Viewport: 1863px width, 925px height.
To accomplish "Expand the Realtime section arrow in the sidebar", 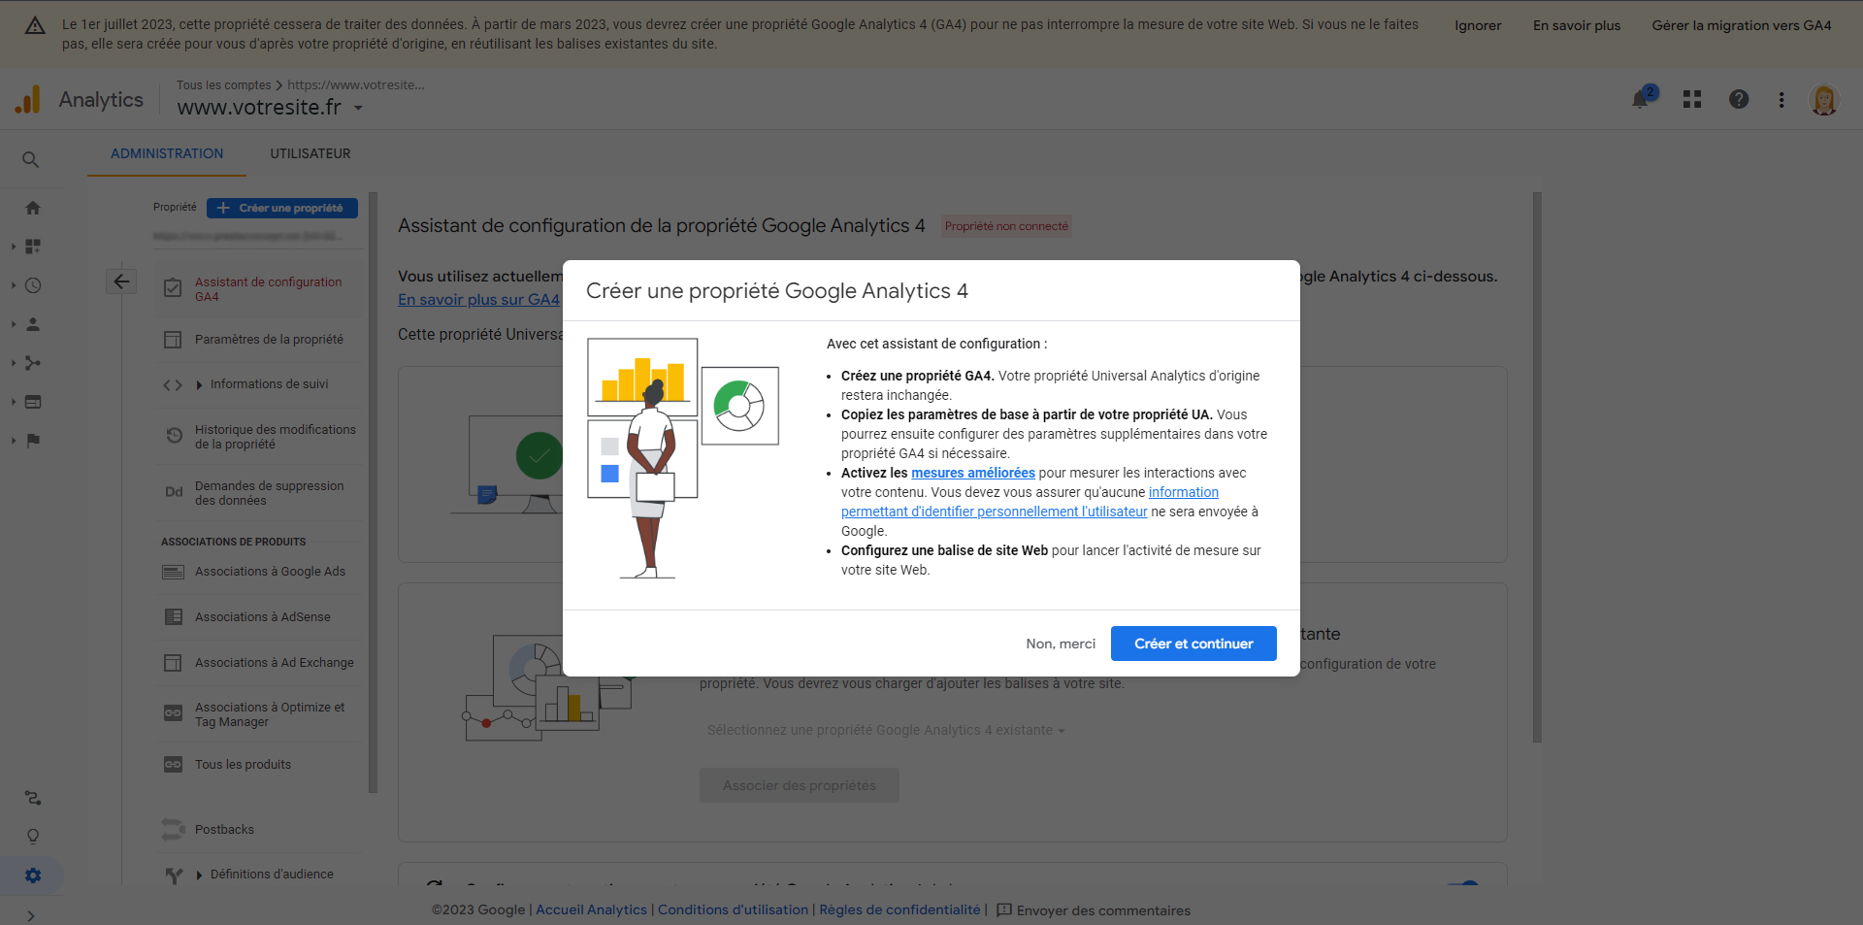I will pos(14,285).
